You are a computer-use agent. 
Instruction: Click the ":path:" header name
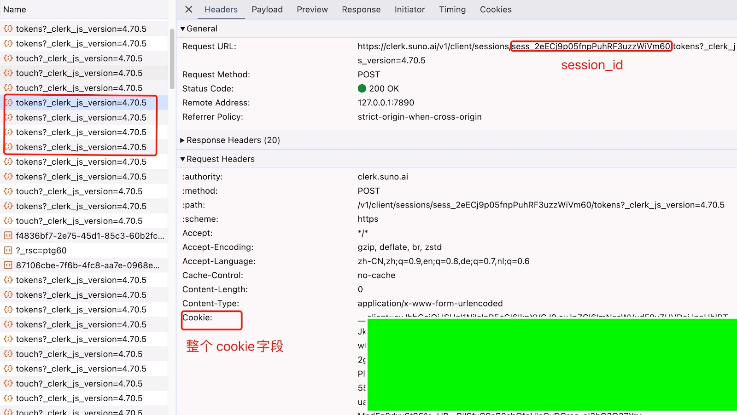click(x=193, y=205)
